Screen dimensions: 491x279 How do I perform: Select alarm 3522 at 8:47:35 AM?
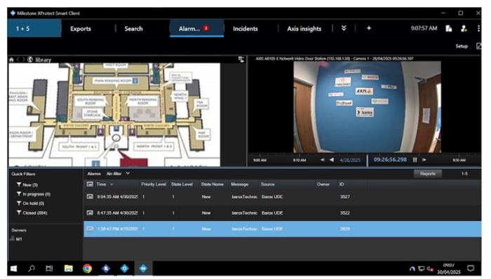[282, 213]
